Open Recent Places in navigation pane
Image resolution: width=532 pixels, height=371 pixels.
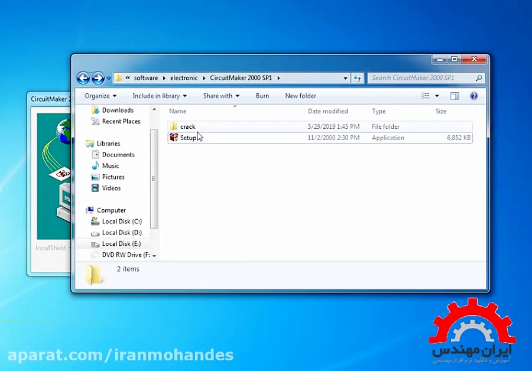point(121,122)
